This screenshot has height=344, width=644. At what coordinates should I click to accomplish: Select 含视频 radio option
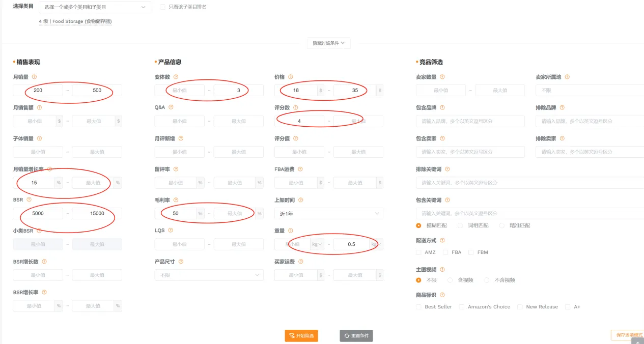tap(450, 280)
